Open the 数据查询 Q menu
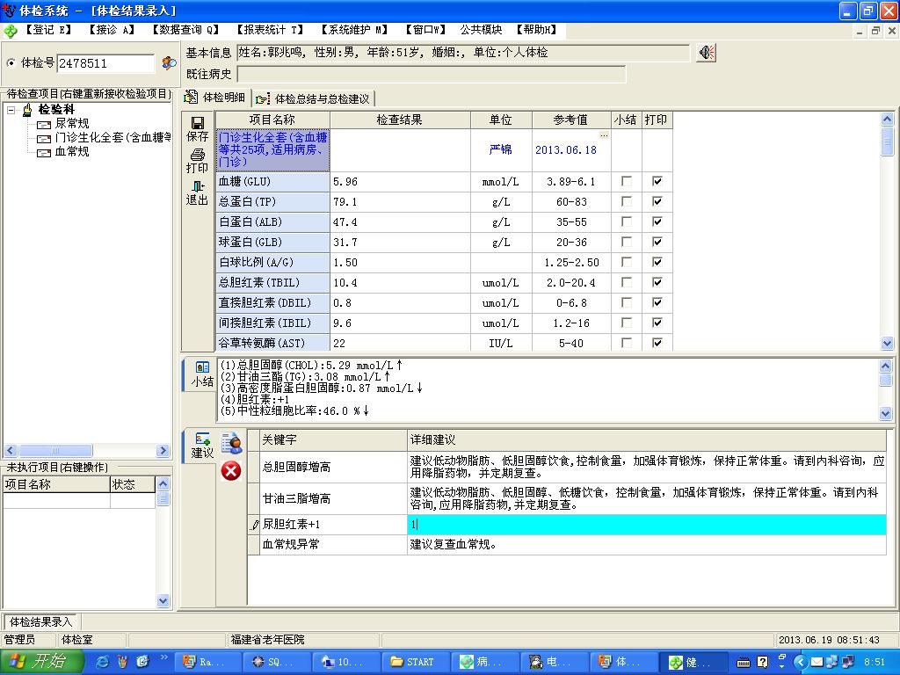This screenshot has height=675, width=900. click(186, 30)
